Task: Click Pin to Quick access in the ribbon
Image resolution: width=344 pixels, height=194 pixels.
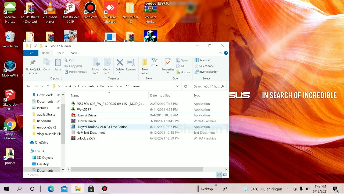Action: [33, 67]
